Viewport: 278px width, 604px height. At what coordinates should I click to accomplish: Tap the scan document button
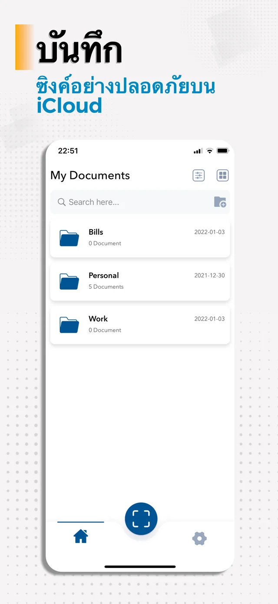point(141,519)
